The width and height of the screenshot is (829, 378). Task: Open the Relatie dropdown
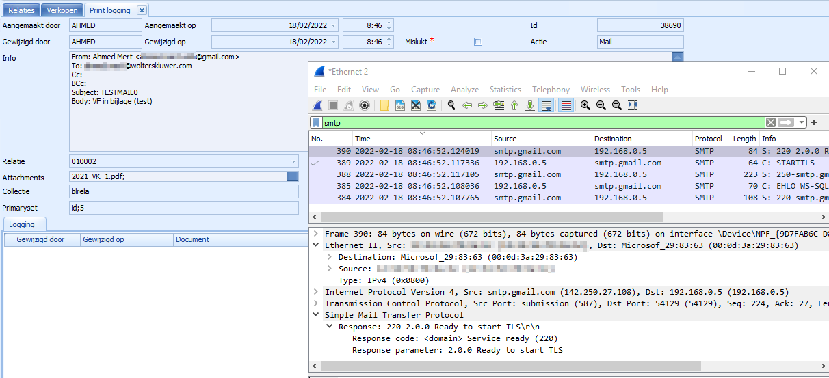point(293,162)
